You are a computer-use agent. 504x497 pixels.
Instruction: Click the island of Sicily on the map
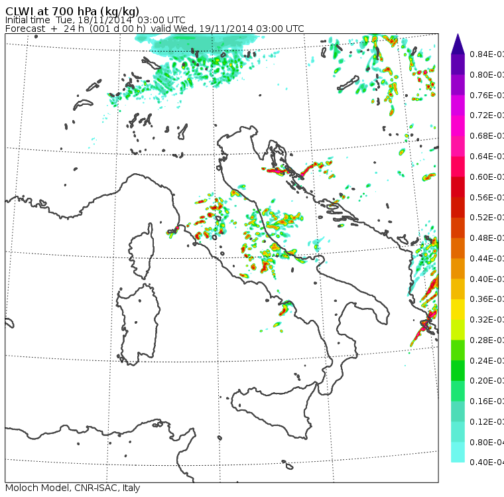point(273,410)
